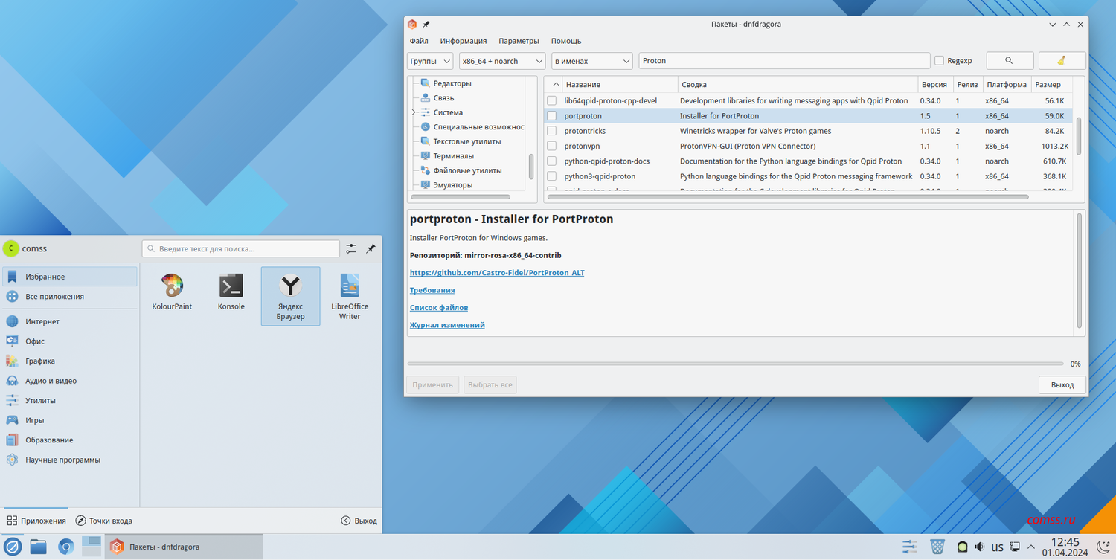Launch Яндекс Браузер from favorites
1116x560 pixels.
(x=290, y=296)
